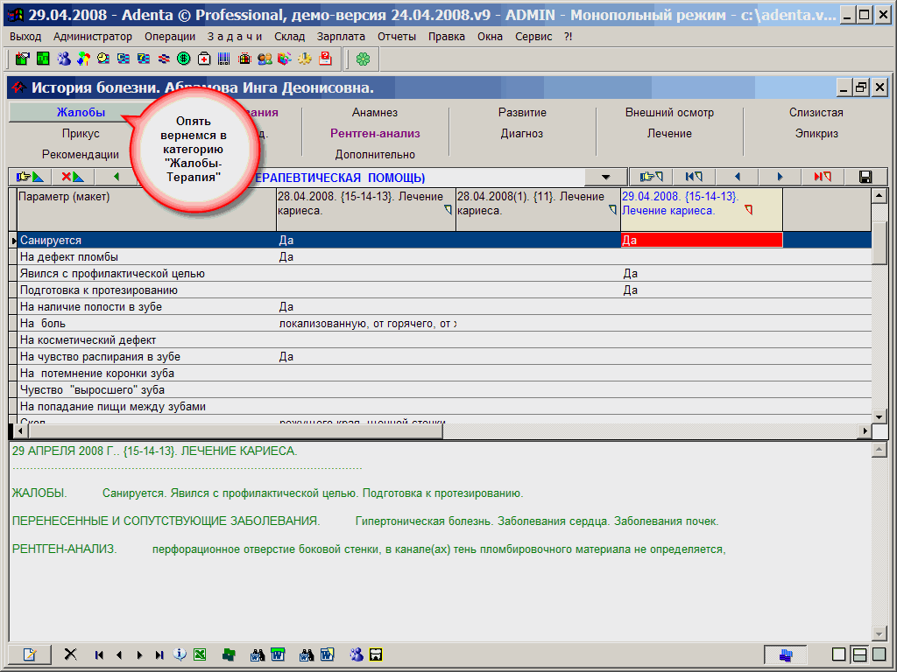Open the Диагноз section
897x672 pixels.
(522, 134)
